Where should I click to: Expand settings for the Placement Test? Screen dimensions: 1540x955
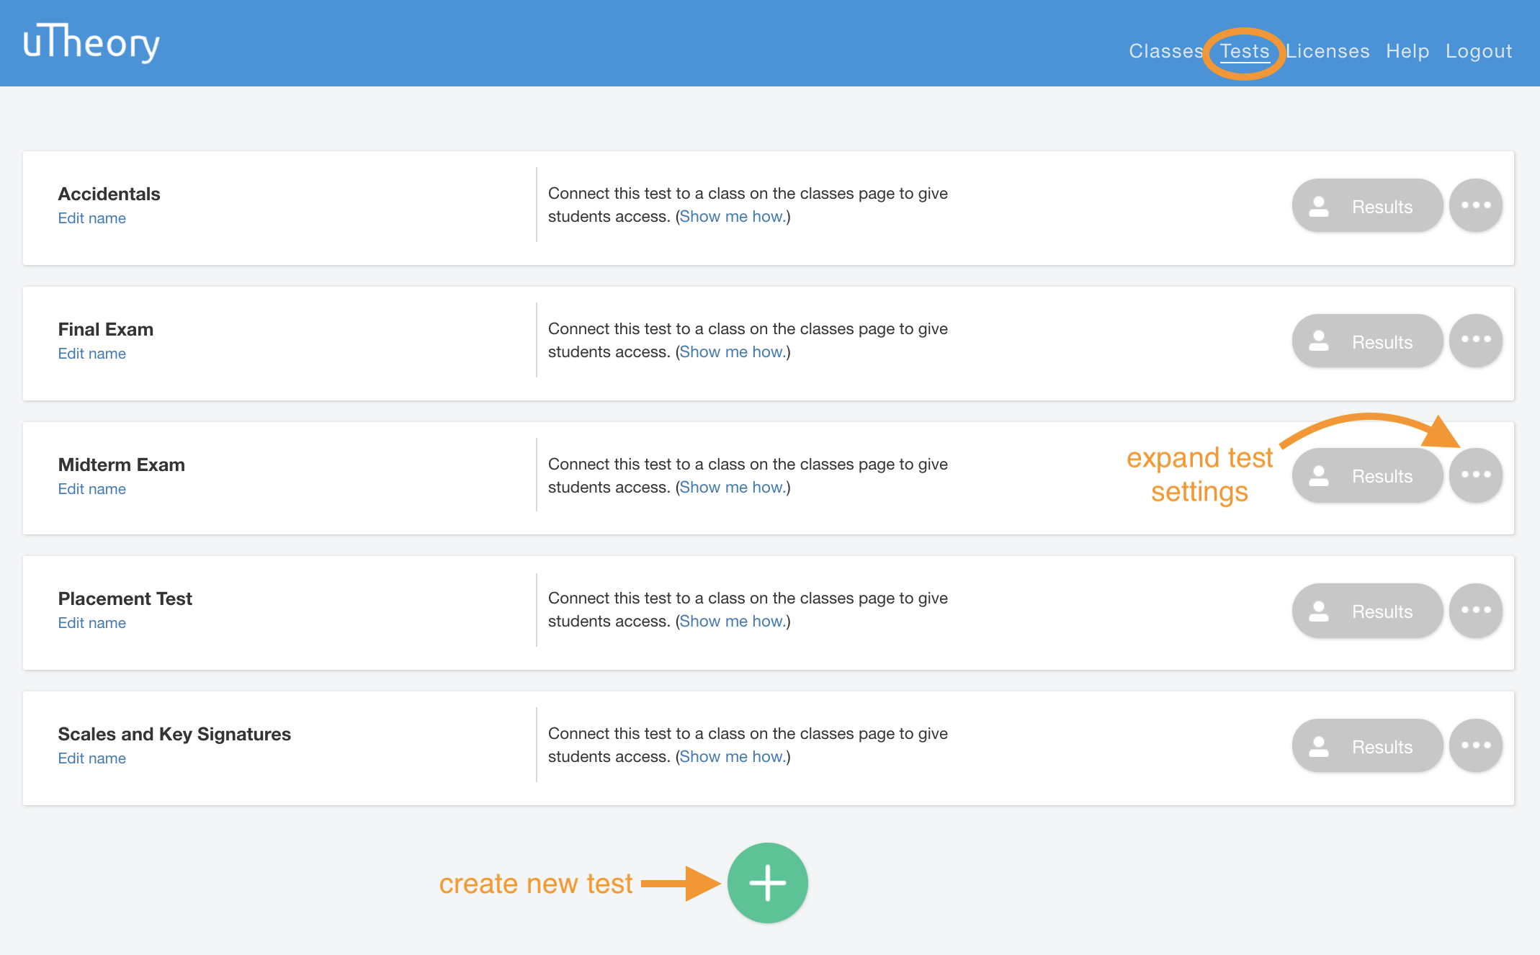click(x=1476, y=610)
